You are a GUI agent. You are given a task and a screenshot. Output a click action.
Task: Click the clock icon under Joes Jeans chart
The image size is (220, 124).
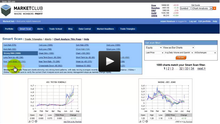click(143, 122)
